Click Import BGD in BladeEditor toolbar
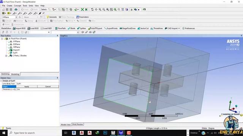Viewport: 243px width, 136px height. (x=19, y=28)
